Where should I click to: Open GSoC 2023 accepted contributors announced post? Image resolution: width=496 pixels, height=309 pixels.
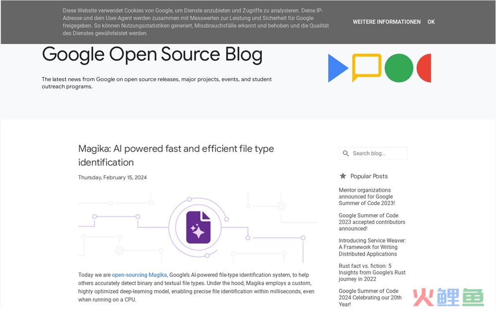click(x=372, y=222)
